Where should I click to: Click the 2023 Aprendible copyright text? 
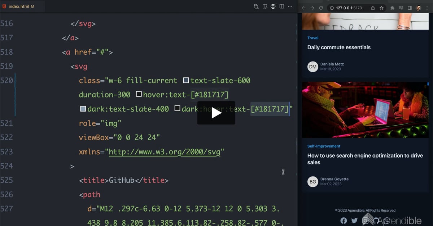pos(365,211)
